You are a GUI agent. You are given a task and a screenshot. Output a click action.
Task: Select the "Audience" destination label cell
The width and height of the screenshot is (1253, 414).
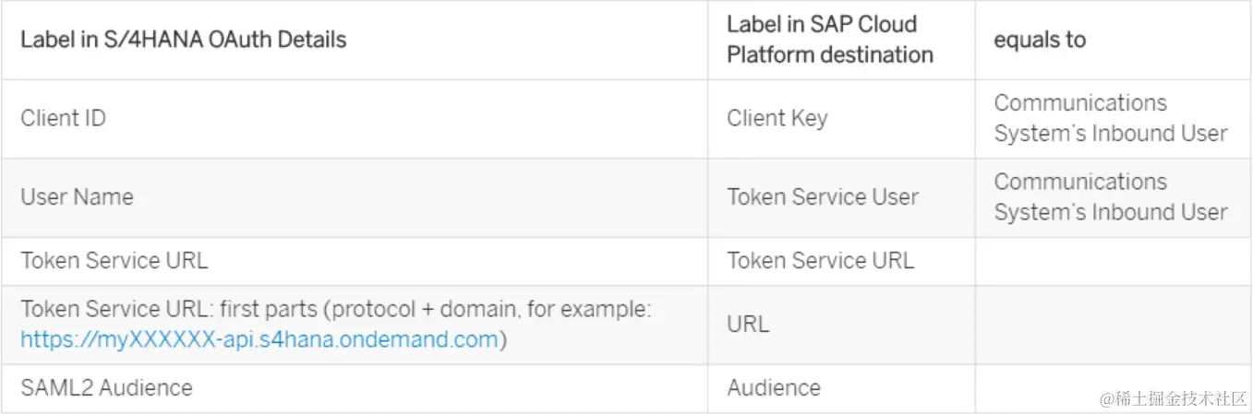[x=773, y=388]
